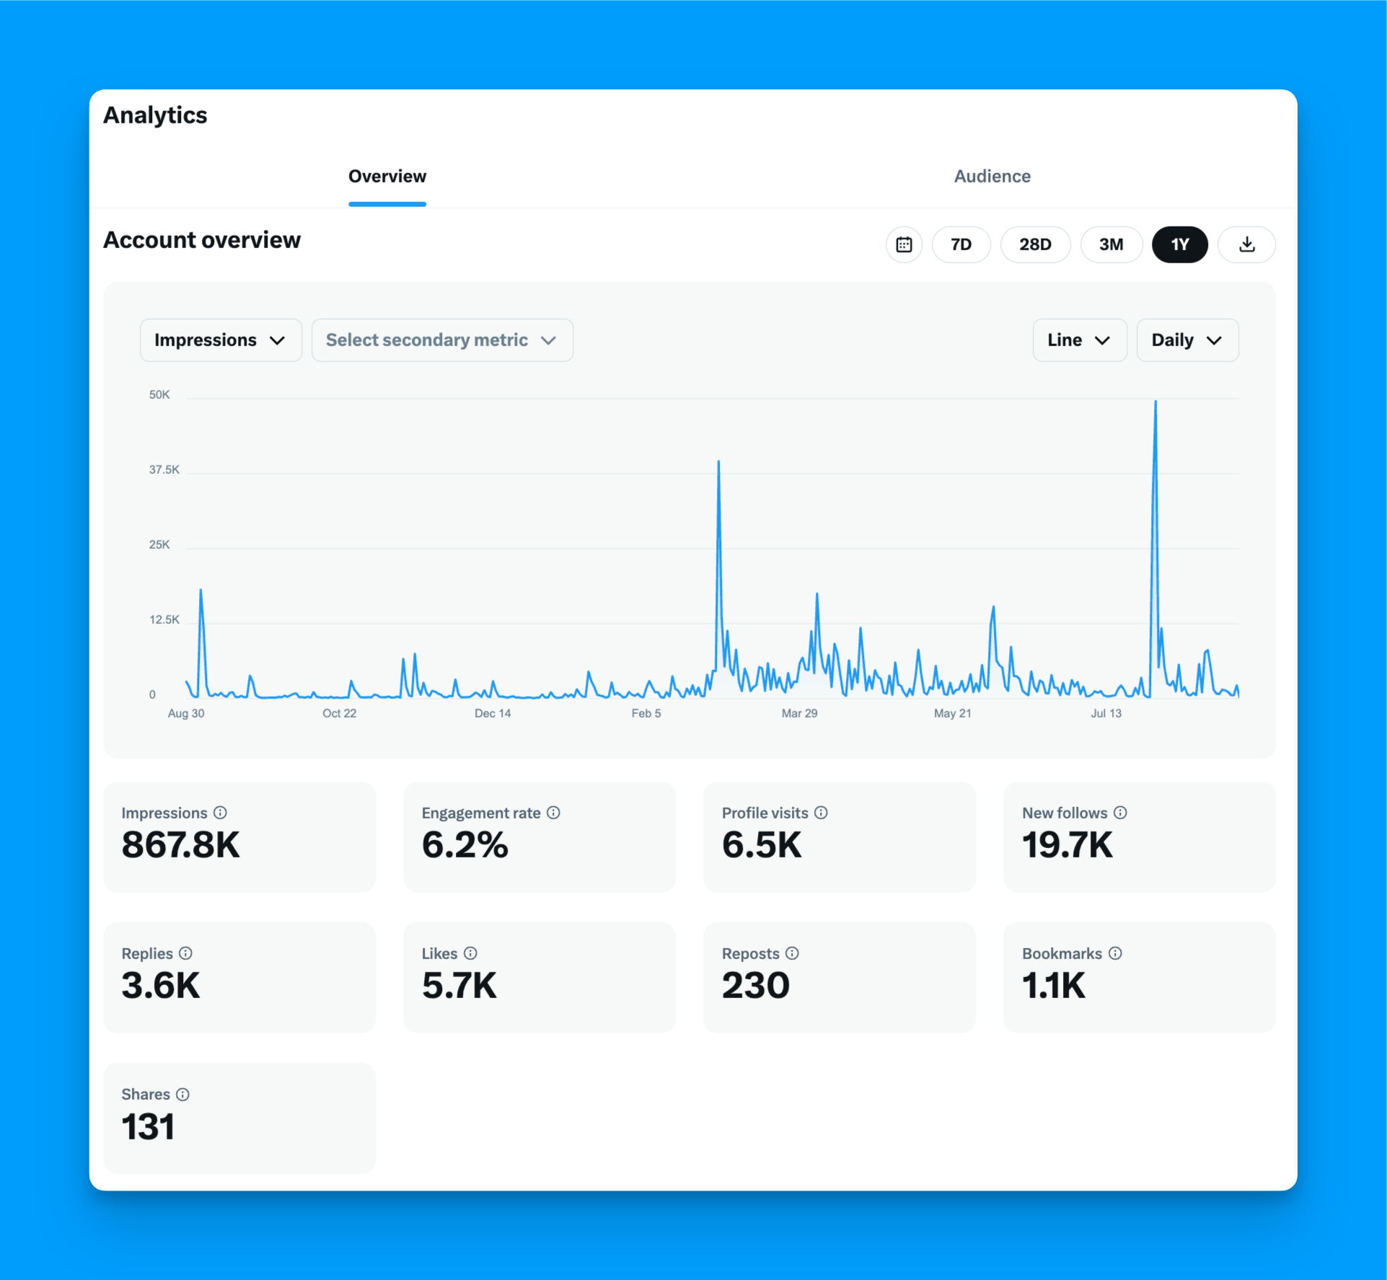Viewport: 1387px width, 1280px height.
Task: Open the Daily frequency dropdown
Action: 1186,340
